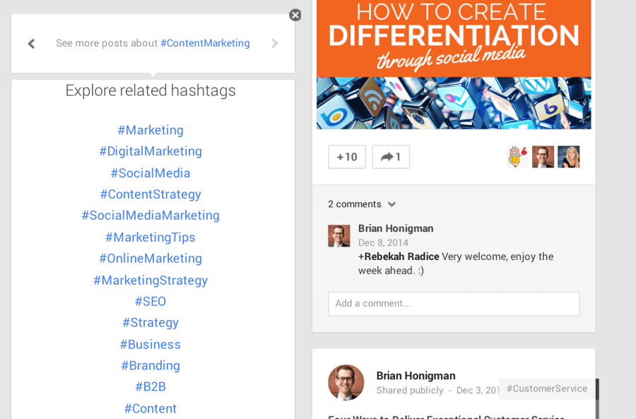Select the #SocialMediaMarketing hashtag
This screenshot has height=419, width=636.
pyautogui.click(x=150, y=216)
